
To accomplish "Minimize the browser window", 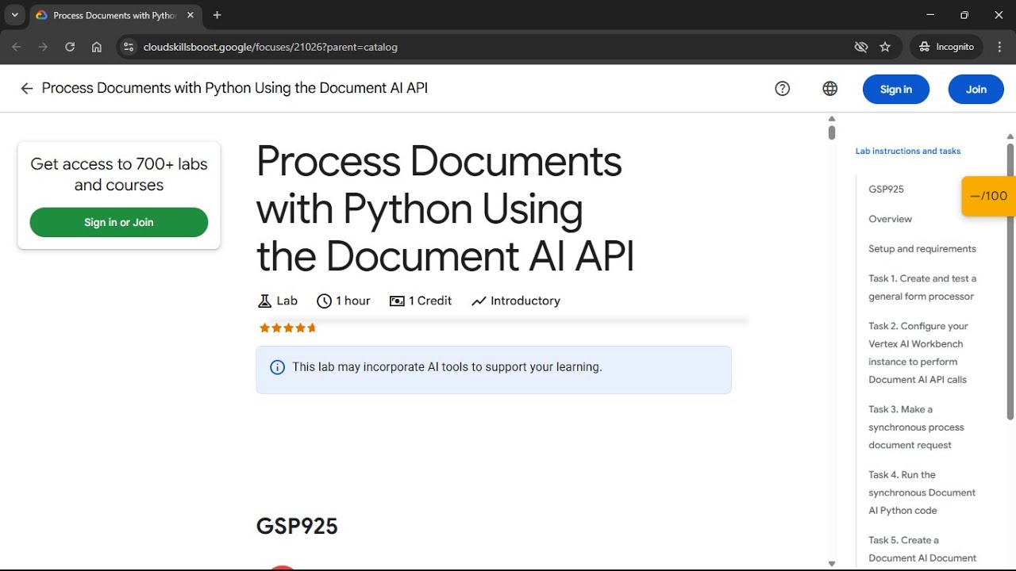I will click(x=930, y=15).
